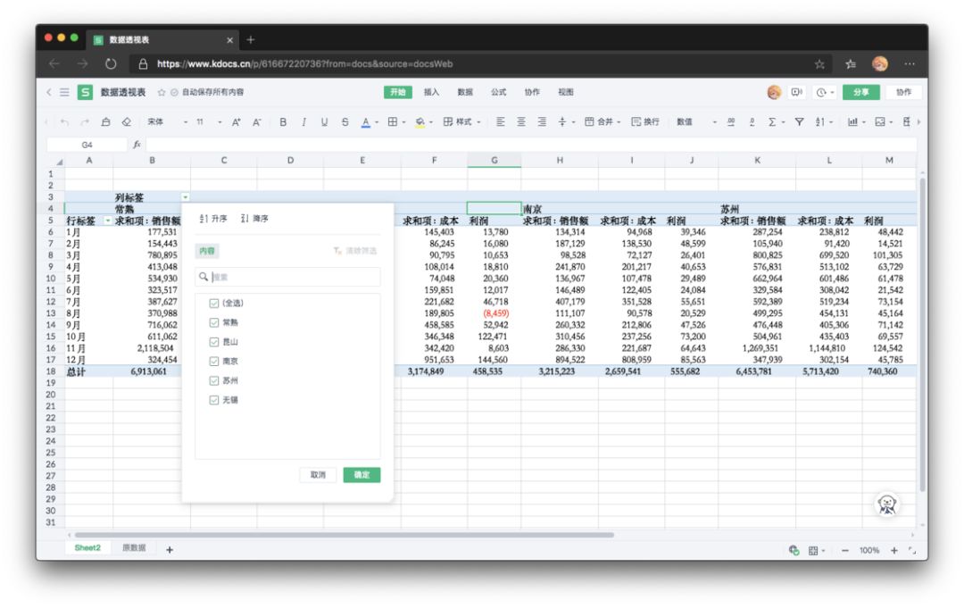Toggle italic formatting
The width and height of the screenshot is (964, 608).
[303, 122]
